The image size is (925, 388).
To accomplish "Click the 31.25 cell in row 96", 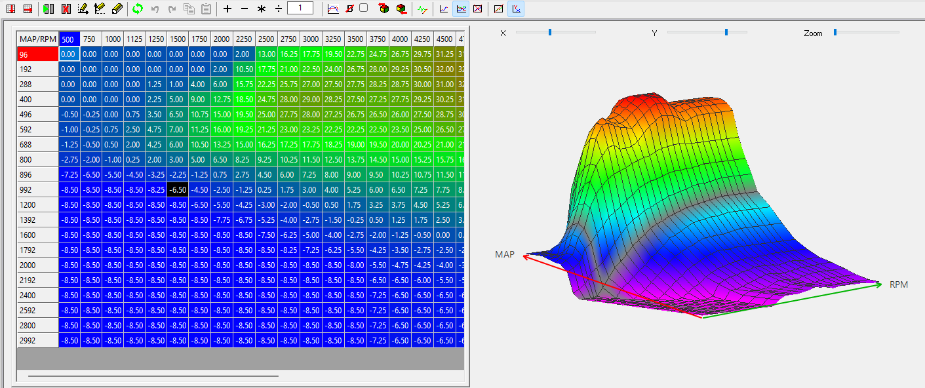I will click(444, 54).
